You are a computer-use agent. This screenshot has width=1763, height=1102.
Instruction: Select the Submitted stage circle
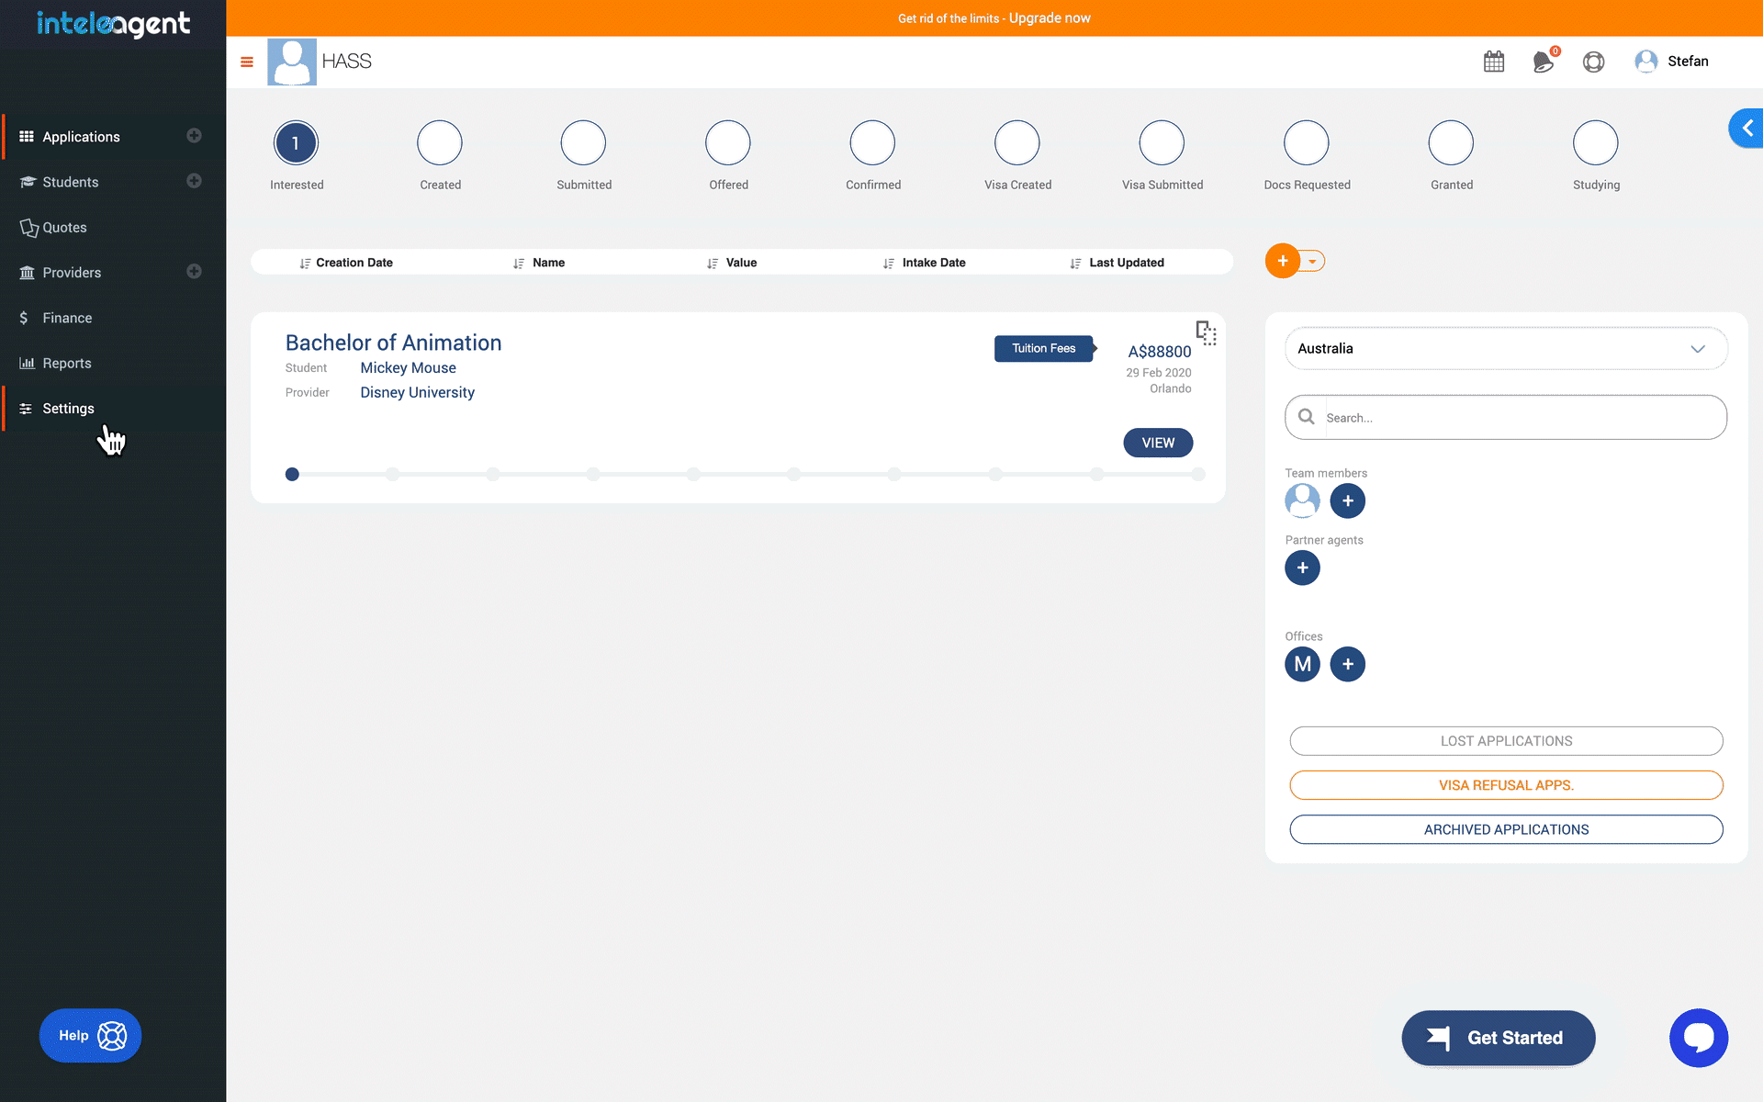click(583, 143)
